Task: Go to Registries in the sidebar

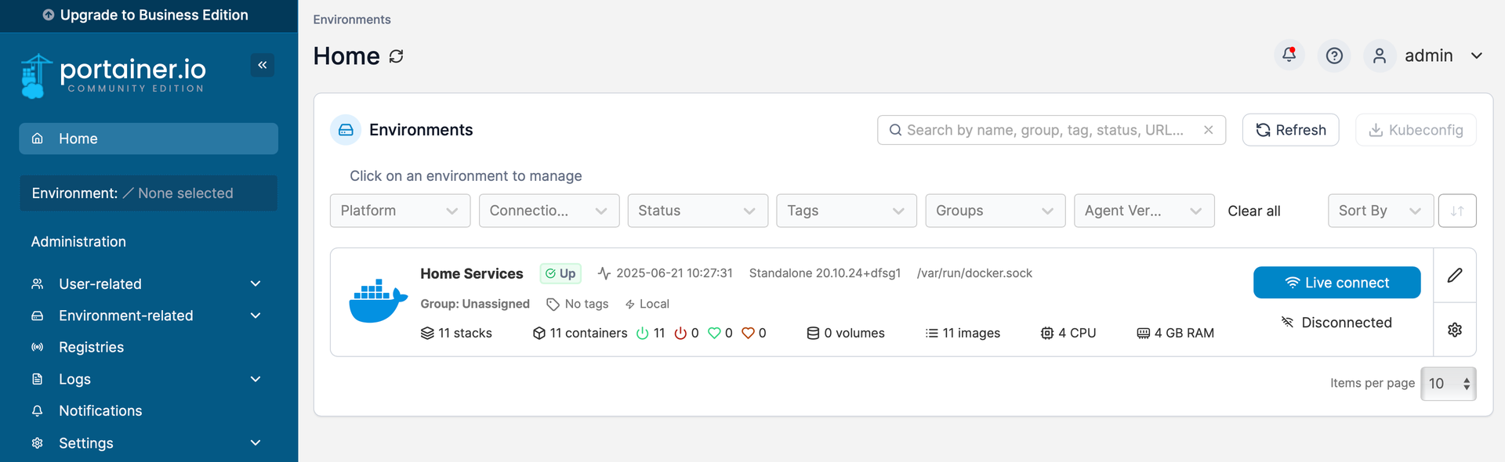Action: pos(91,348)
